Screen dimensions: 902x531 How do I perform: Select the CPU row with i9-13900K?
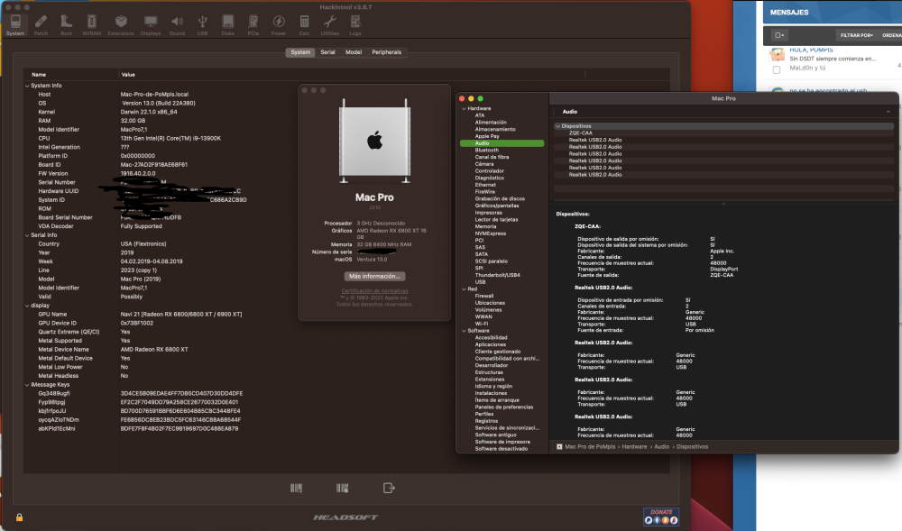click(x=346, y=139)
